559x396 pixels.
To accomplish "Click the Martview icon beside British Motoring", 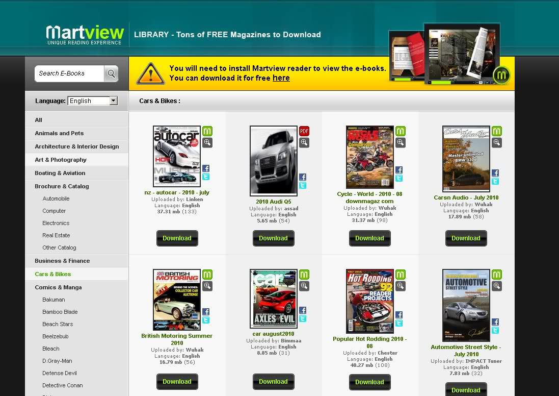I will click(207, 274).
